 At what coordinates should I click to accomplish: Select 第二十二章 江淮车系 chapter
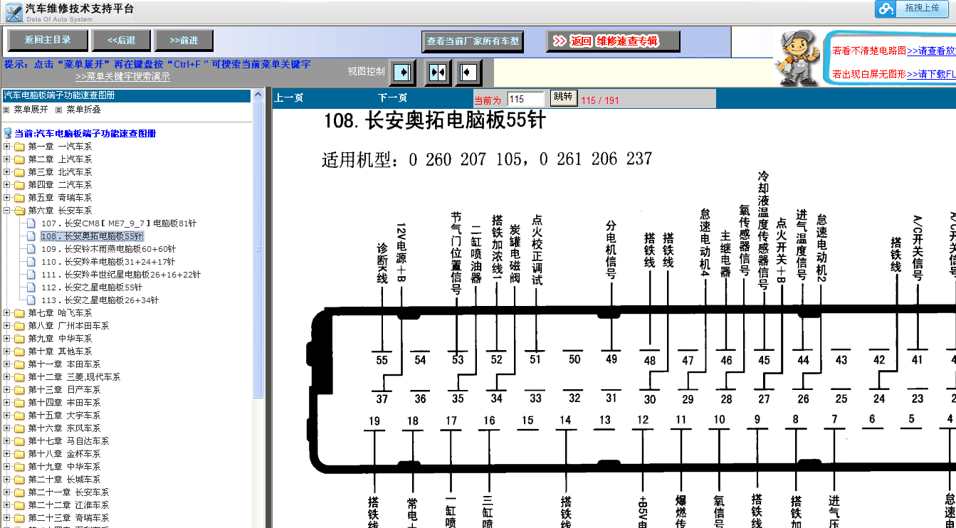tap(68, 505)
